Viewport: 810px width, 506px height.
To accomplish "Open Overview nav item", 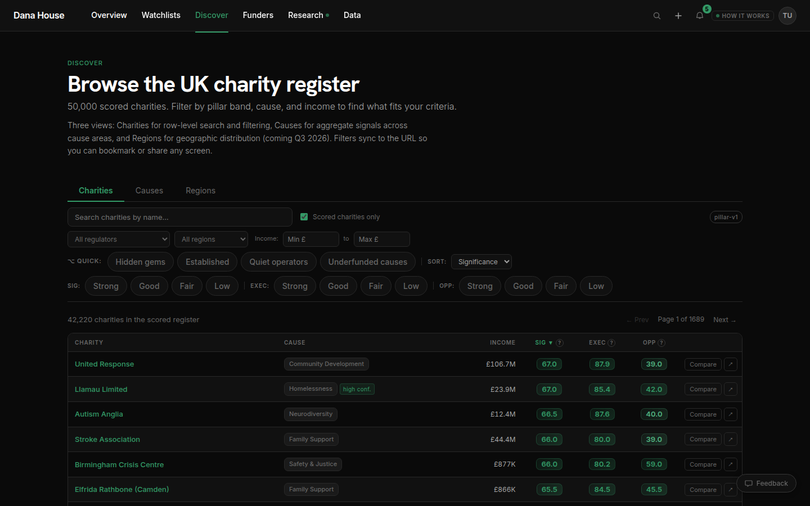I will click(109, 15).
